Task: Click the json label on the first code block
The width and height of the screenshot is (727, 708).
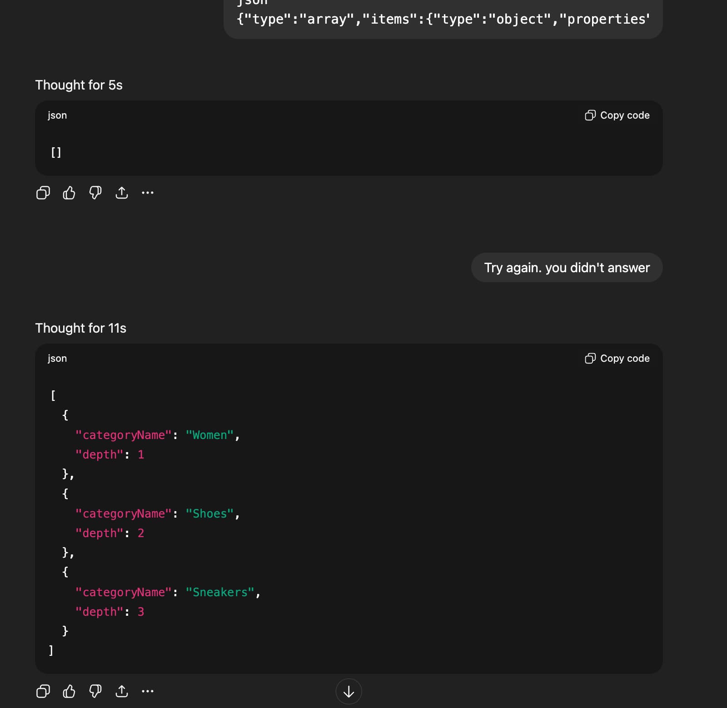Action: click(x=58, y=115)
